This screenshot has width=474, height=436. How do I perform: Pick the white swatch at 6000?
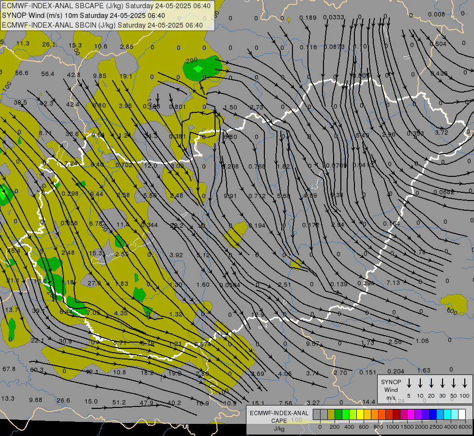461,415
